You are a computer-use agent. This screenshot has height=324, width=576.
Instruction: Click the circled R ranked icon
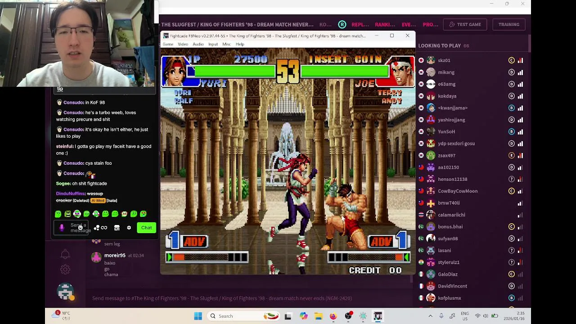pos(342,24)
